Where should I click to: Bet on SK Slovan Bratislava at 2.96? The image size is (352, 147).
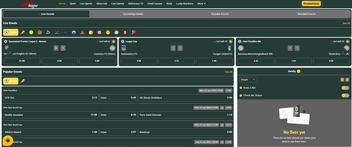pyautogui.click(x=186, y=98)
